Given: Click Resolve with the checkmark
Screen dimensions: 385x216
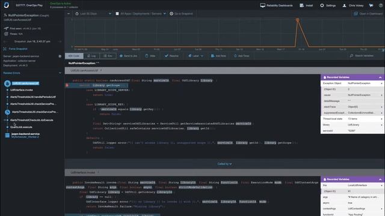Looking at the screenshot, I should [x=171, y=56].
